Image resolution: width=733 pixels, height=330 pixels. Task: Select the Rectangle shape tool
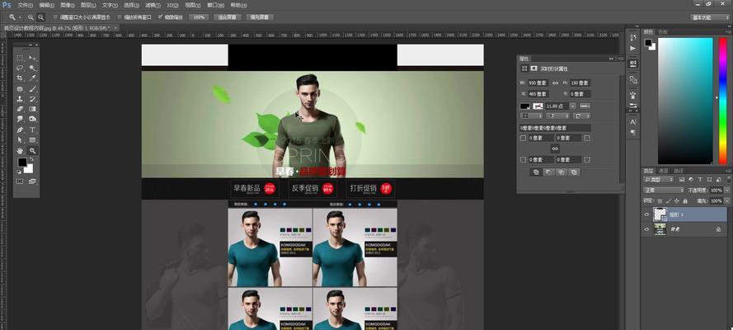pos(32,139)
